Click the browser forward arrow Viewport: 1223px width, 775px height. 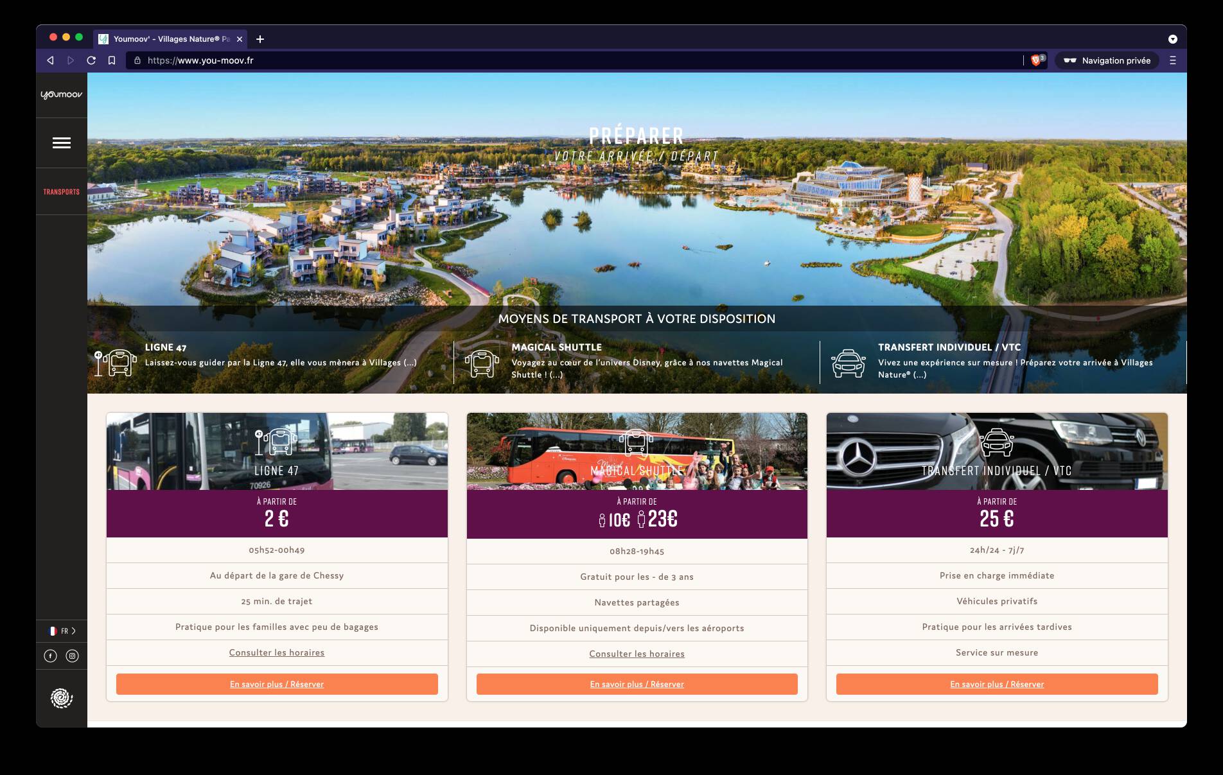71,60
